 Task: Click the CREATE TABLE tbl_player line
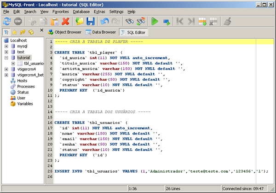tap(88, 53)
